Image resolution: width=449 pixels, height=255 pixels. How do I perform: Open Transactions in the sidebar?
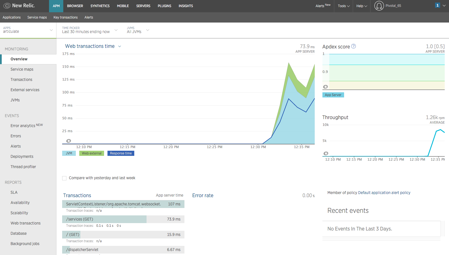[x=21, y=79]
